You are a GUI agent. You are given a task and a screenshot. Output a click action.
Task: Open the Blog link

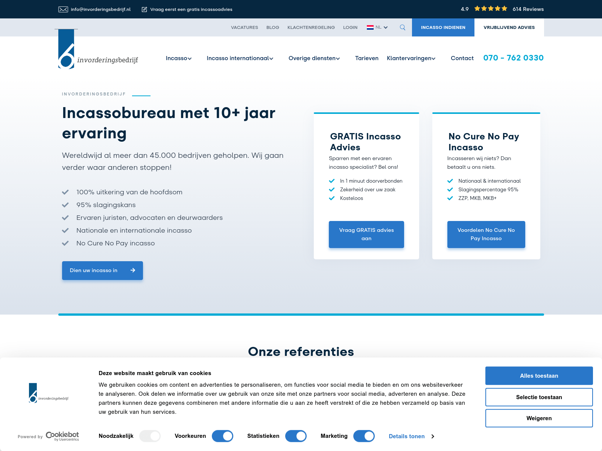point(273,27)
